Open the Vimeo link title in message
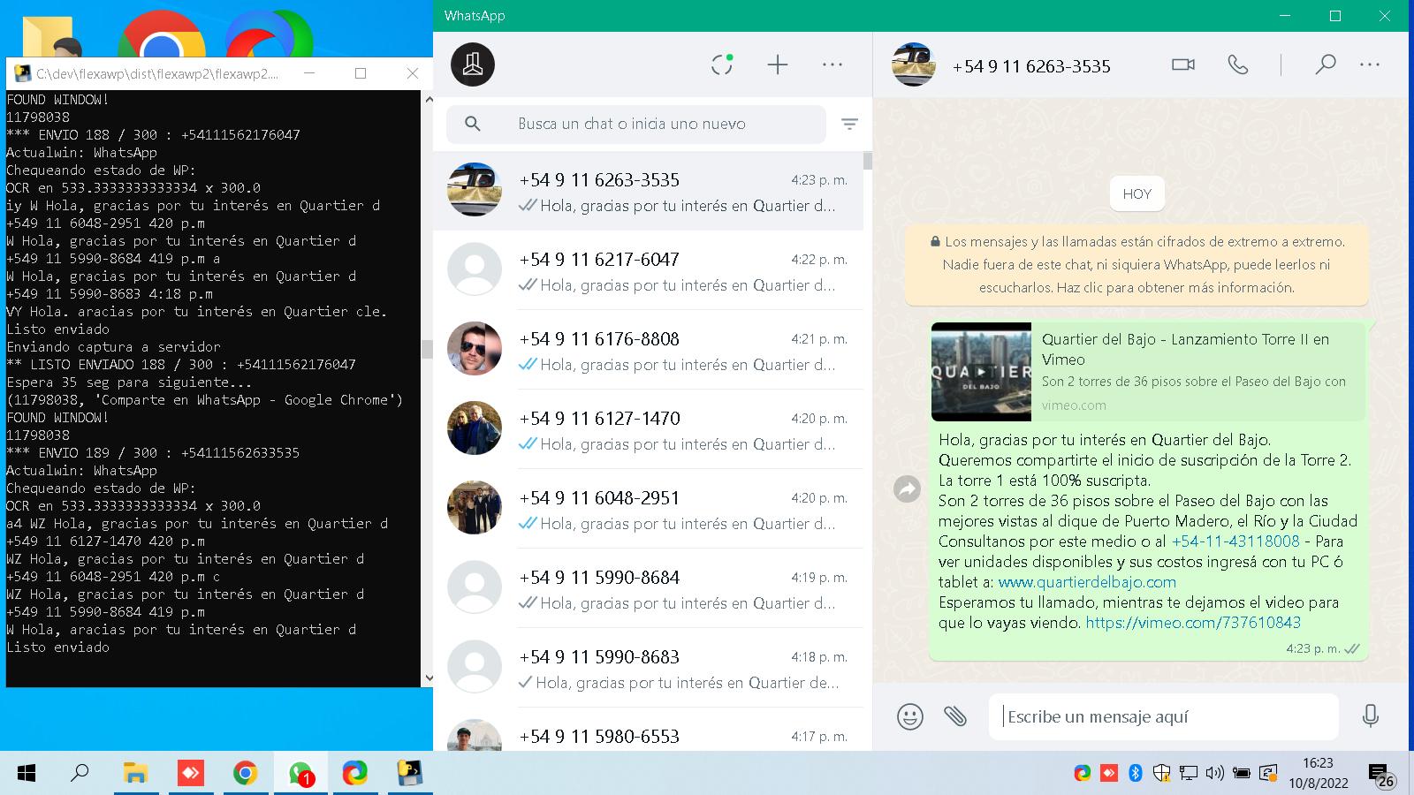The height and width of the screenshot is (795, 1414). pyautogui.click(x=1185, y=349)
